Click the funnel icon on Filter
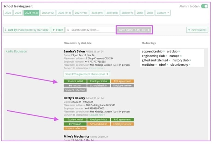Image resolution: width=213 pixels, height=145 pixels. pyautogui.click(x=54, y=30)
